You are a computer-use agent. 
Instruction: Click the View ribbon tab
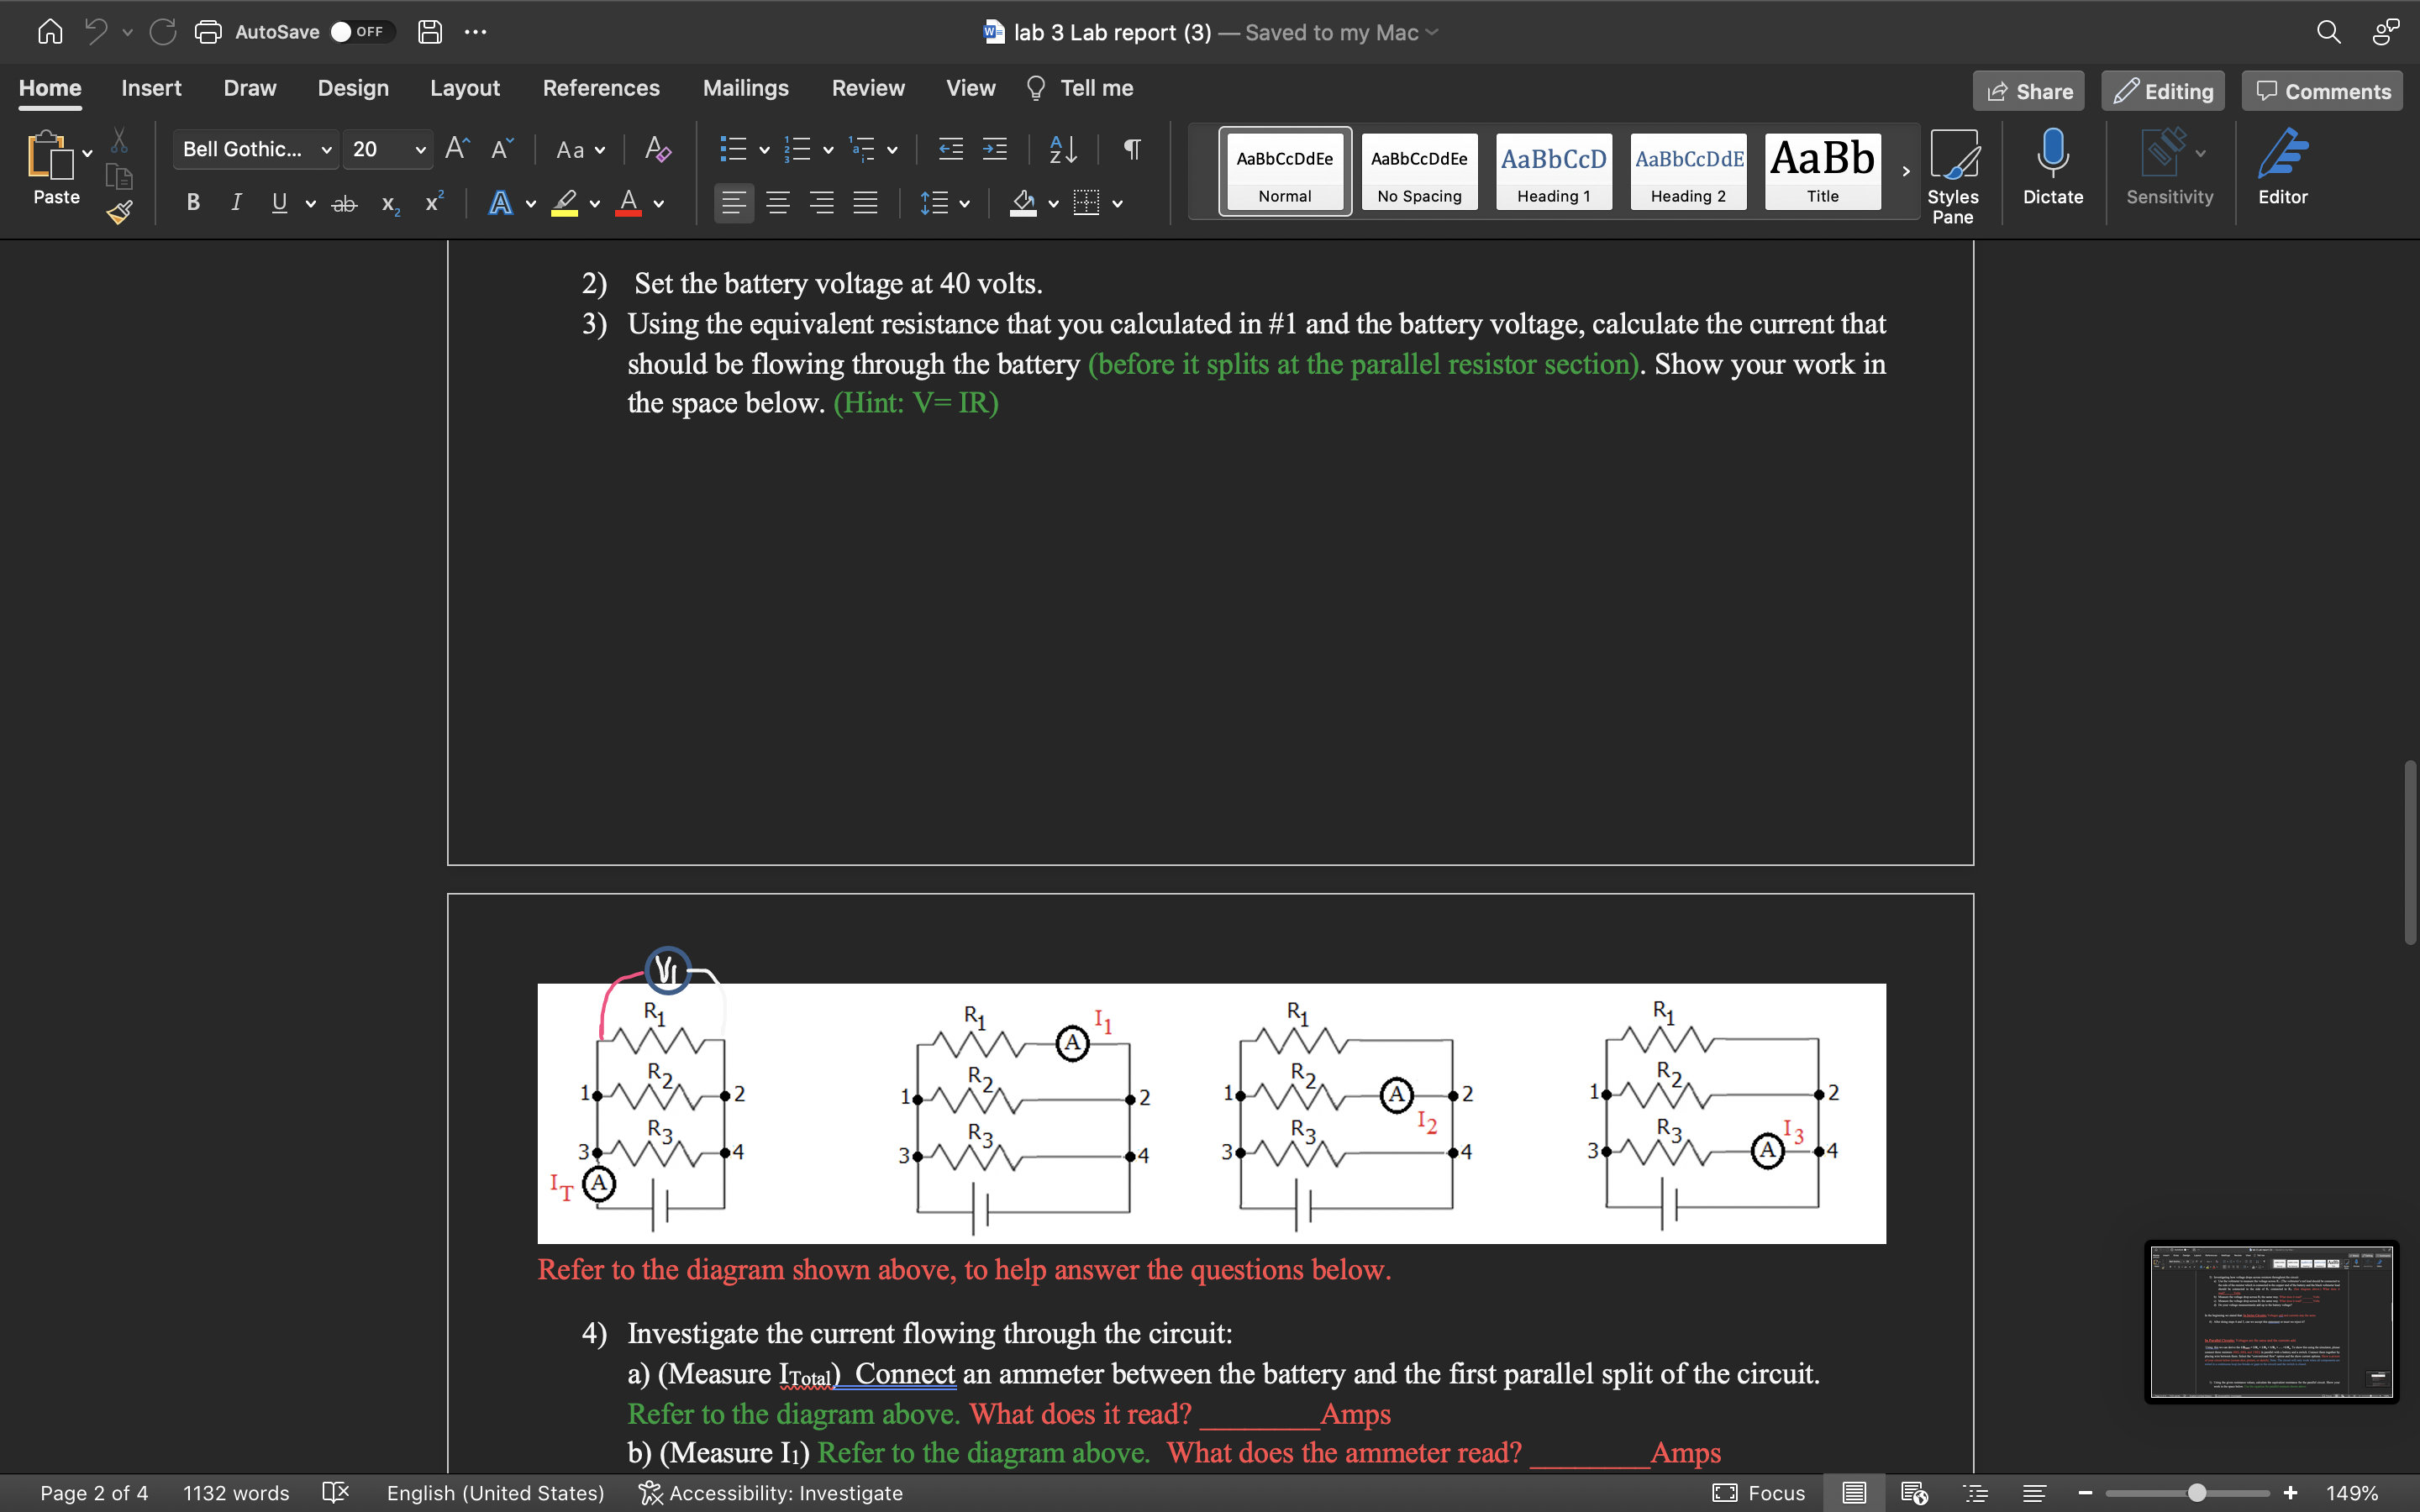(969, 87)
